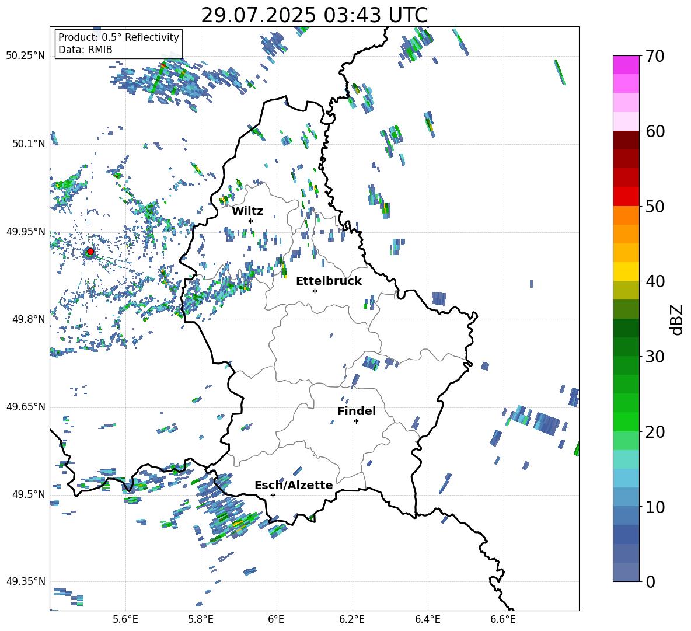Pick the dark maroon swatch below 60
The image size is (691, 631).
coord(626,140)
